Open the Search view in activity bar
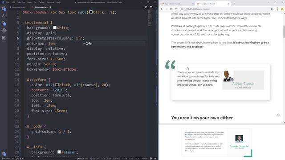The image size is (285, 160). tap(4, 16)
